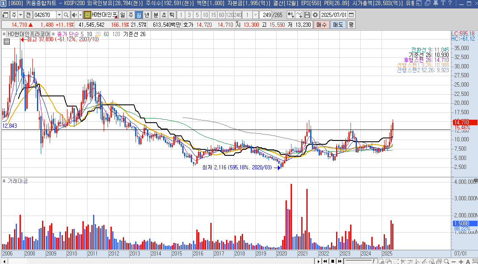Viewport: 478px width, 264px height.
Task: Select the 120 interval preset
Action: coord(229,15)
